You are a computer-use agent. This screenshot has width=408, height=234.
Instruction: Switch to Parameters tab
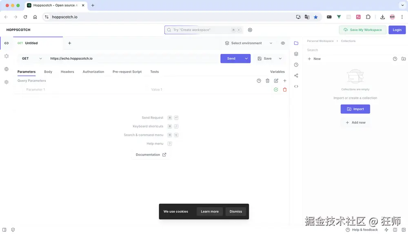(x=27, y=71)
